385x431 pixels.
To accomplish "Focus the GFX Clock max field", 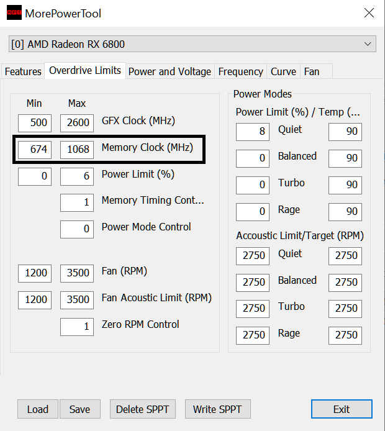I will [x=77, y=123].
